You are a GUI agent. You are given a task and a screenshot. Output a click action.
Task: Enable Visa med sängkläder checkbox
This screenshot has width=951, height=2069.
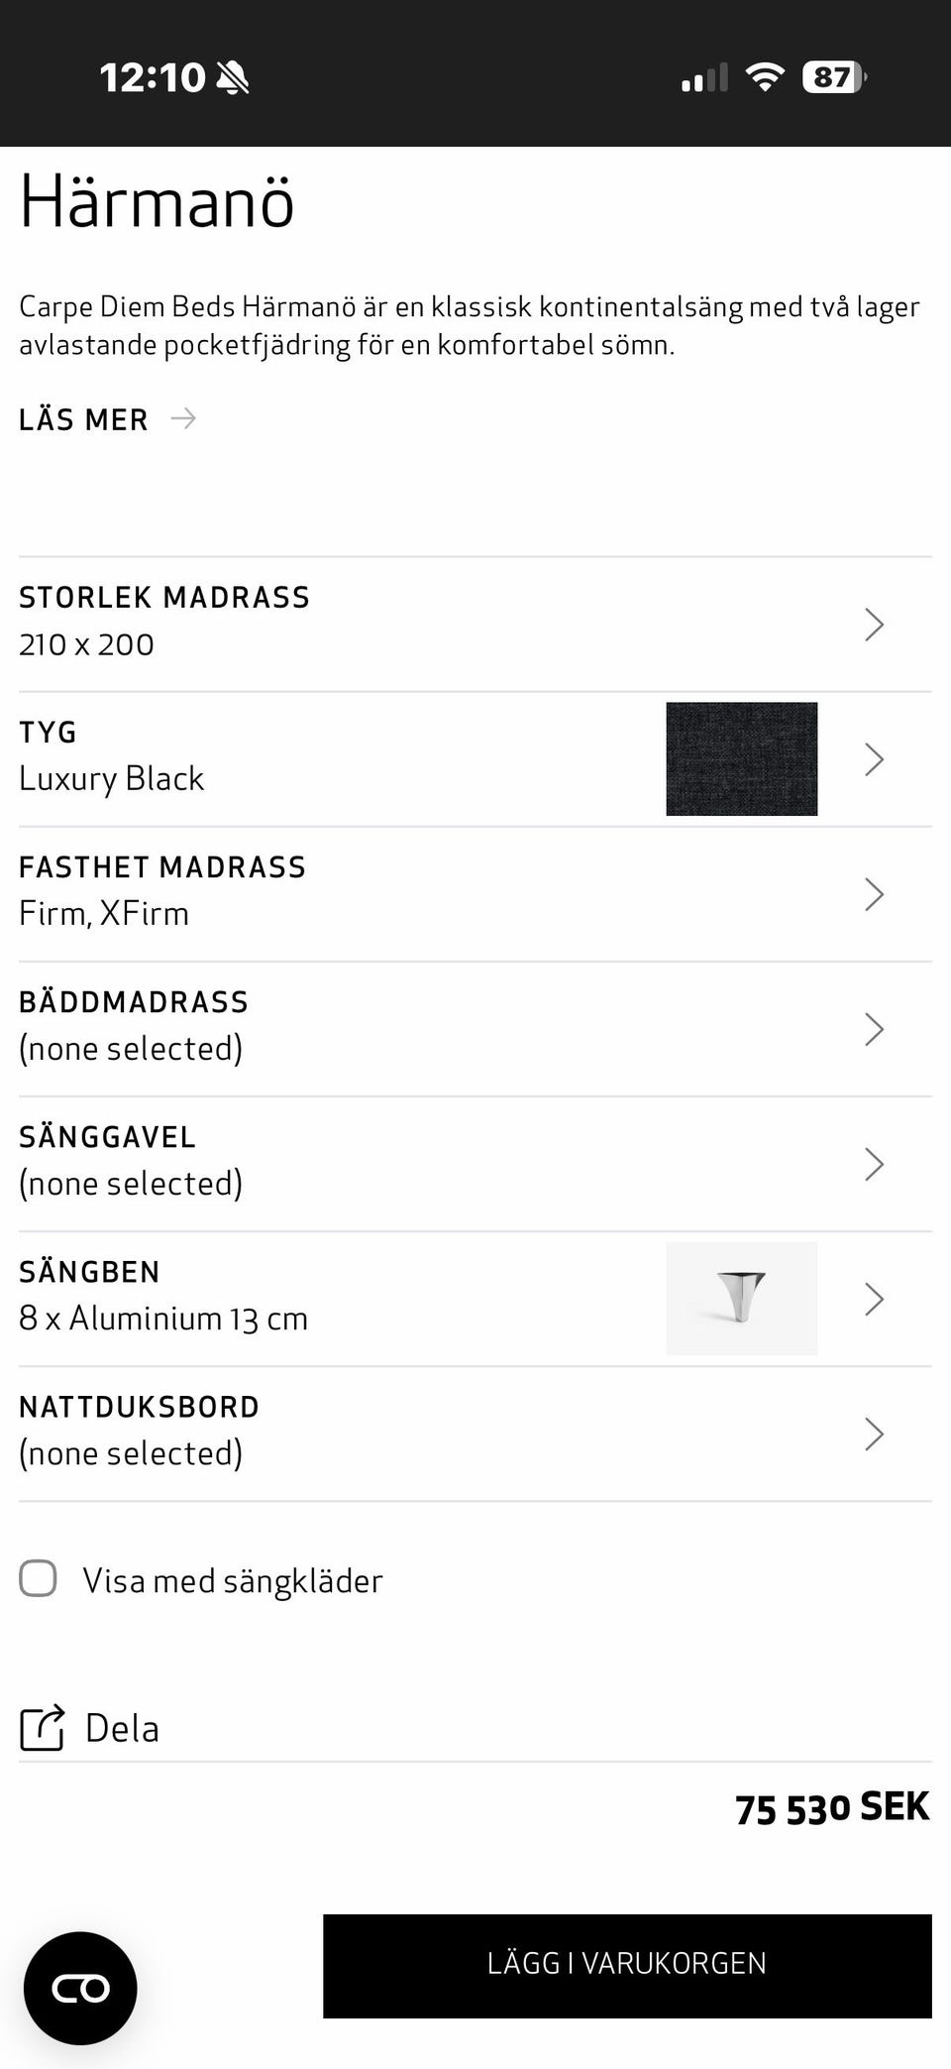[39, 1578]
